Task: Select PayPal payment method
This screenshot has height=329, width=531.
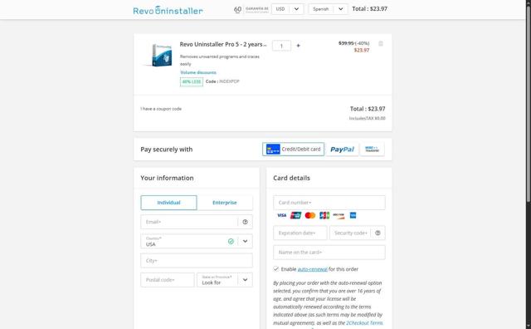Action: 342,150
